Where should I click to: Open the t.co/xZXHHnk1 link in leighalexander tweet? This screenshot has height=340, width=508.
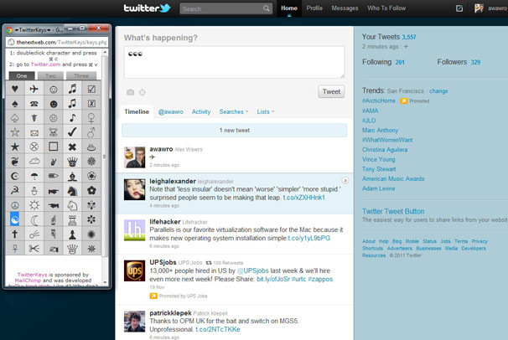tap(303, 198)
